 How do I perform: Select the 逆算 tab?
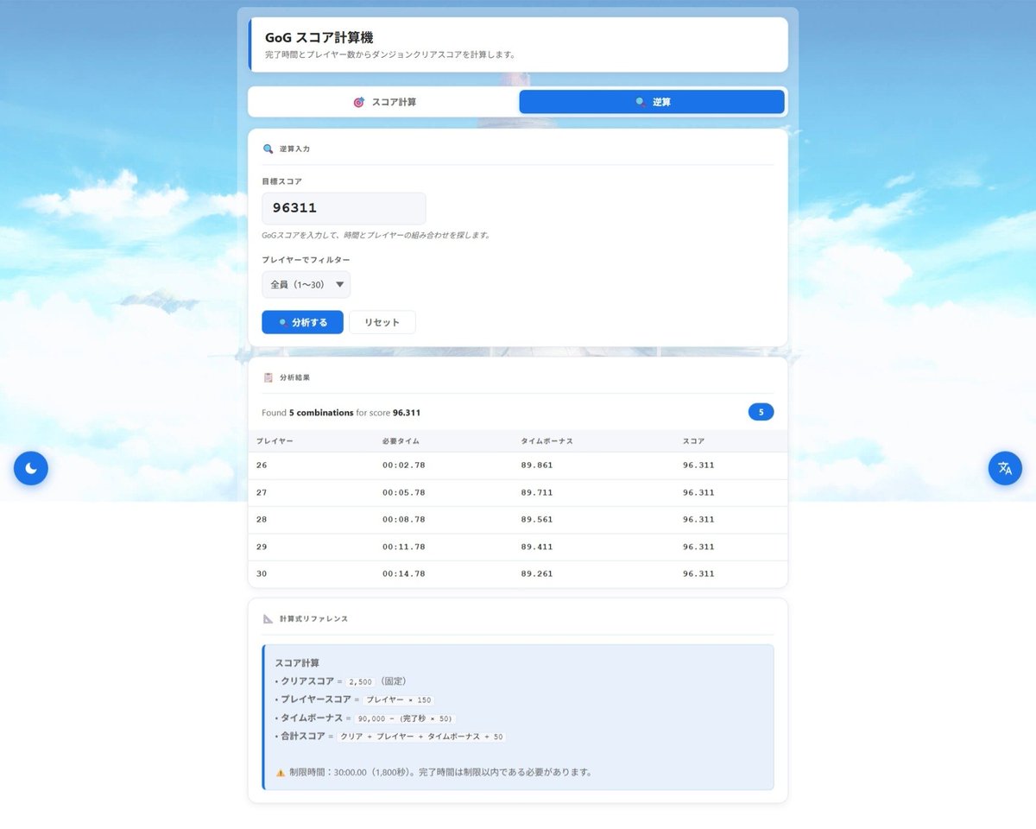click(x=652, y=102)
